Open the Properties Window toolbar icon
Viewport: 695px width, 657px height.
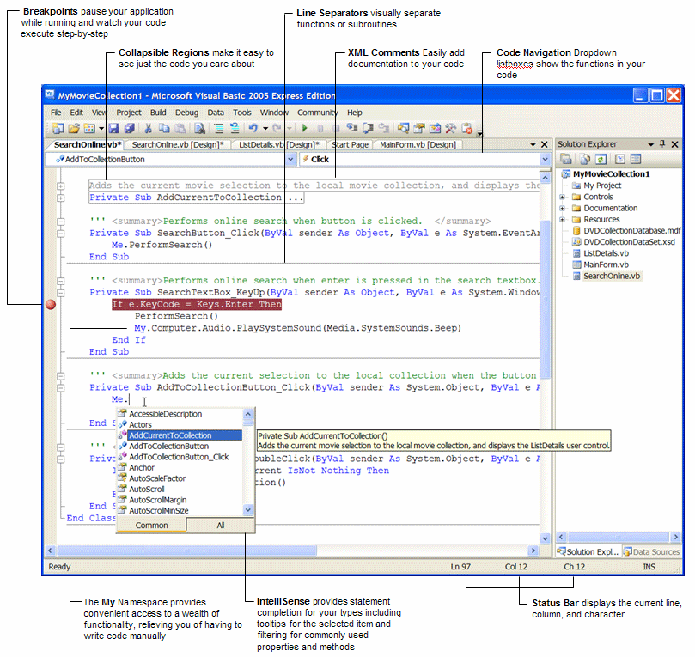[419, 129]
